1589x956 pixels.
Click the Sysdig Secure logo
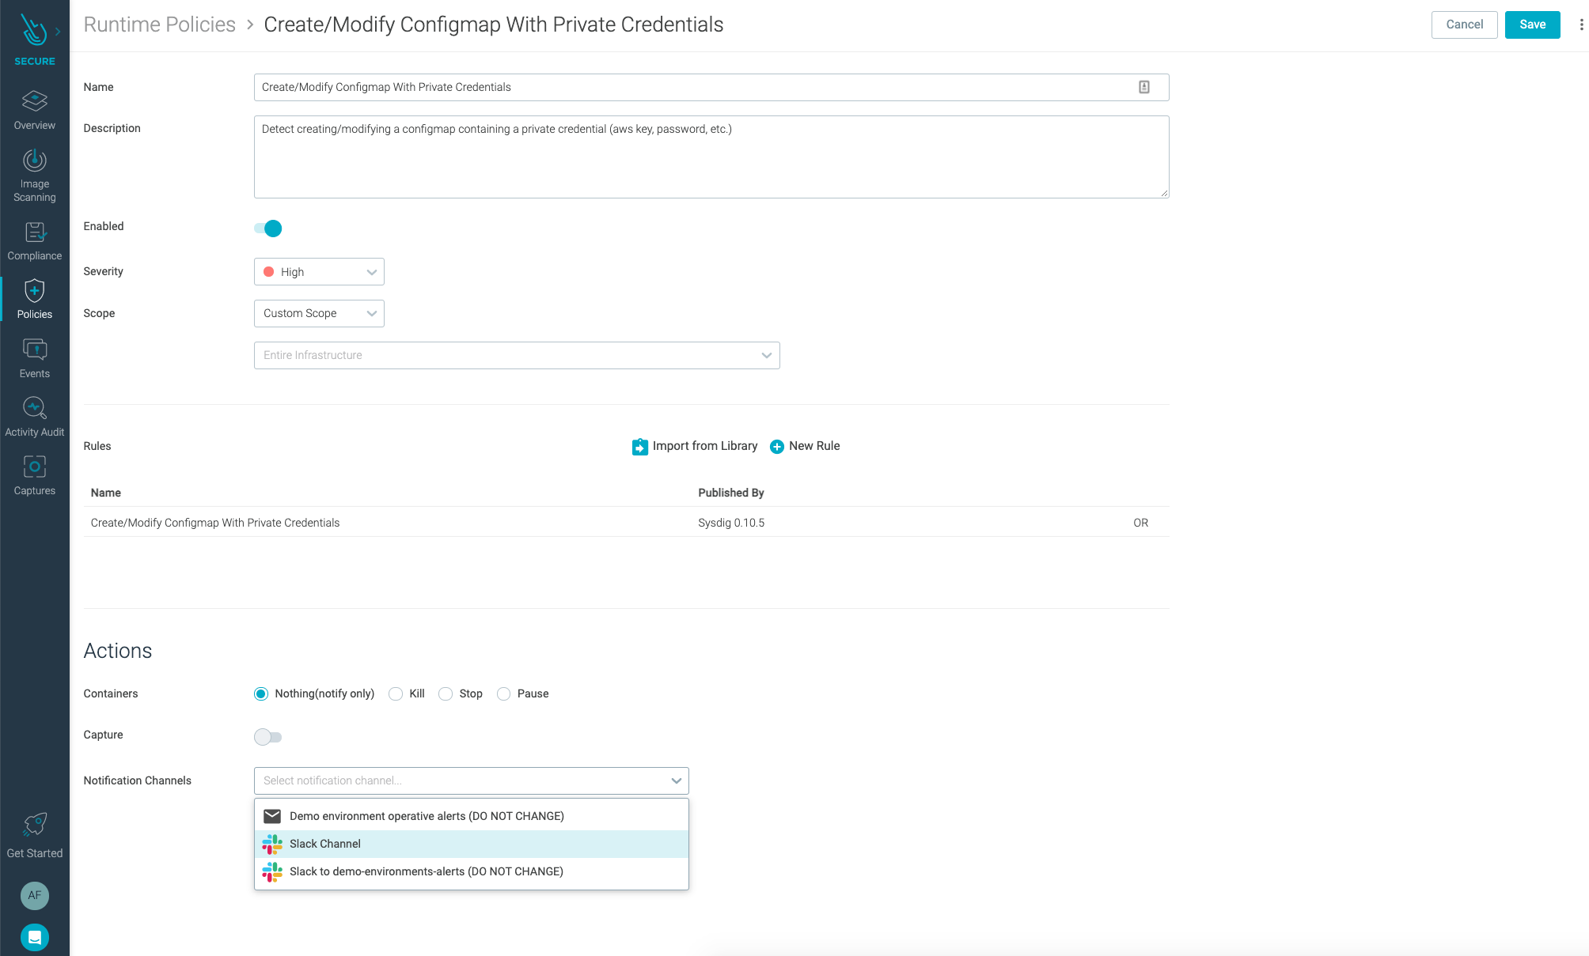pyautogui.click(x=34, y=28)
